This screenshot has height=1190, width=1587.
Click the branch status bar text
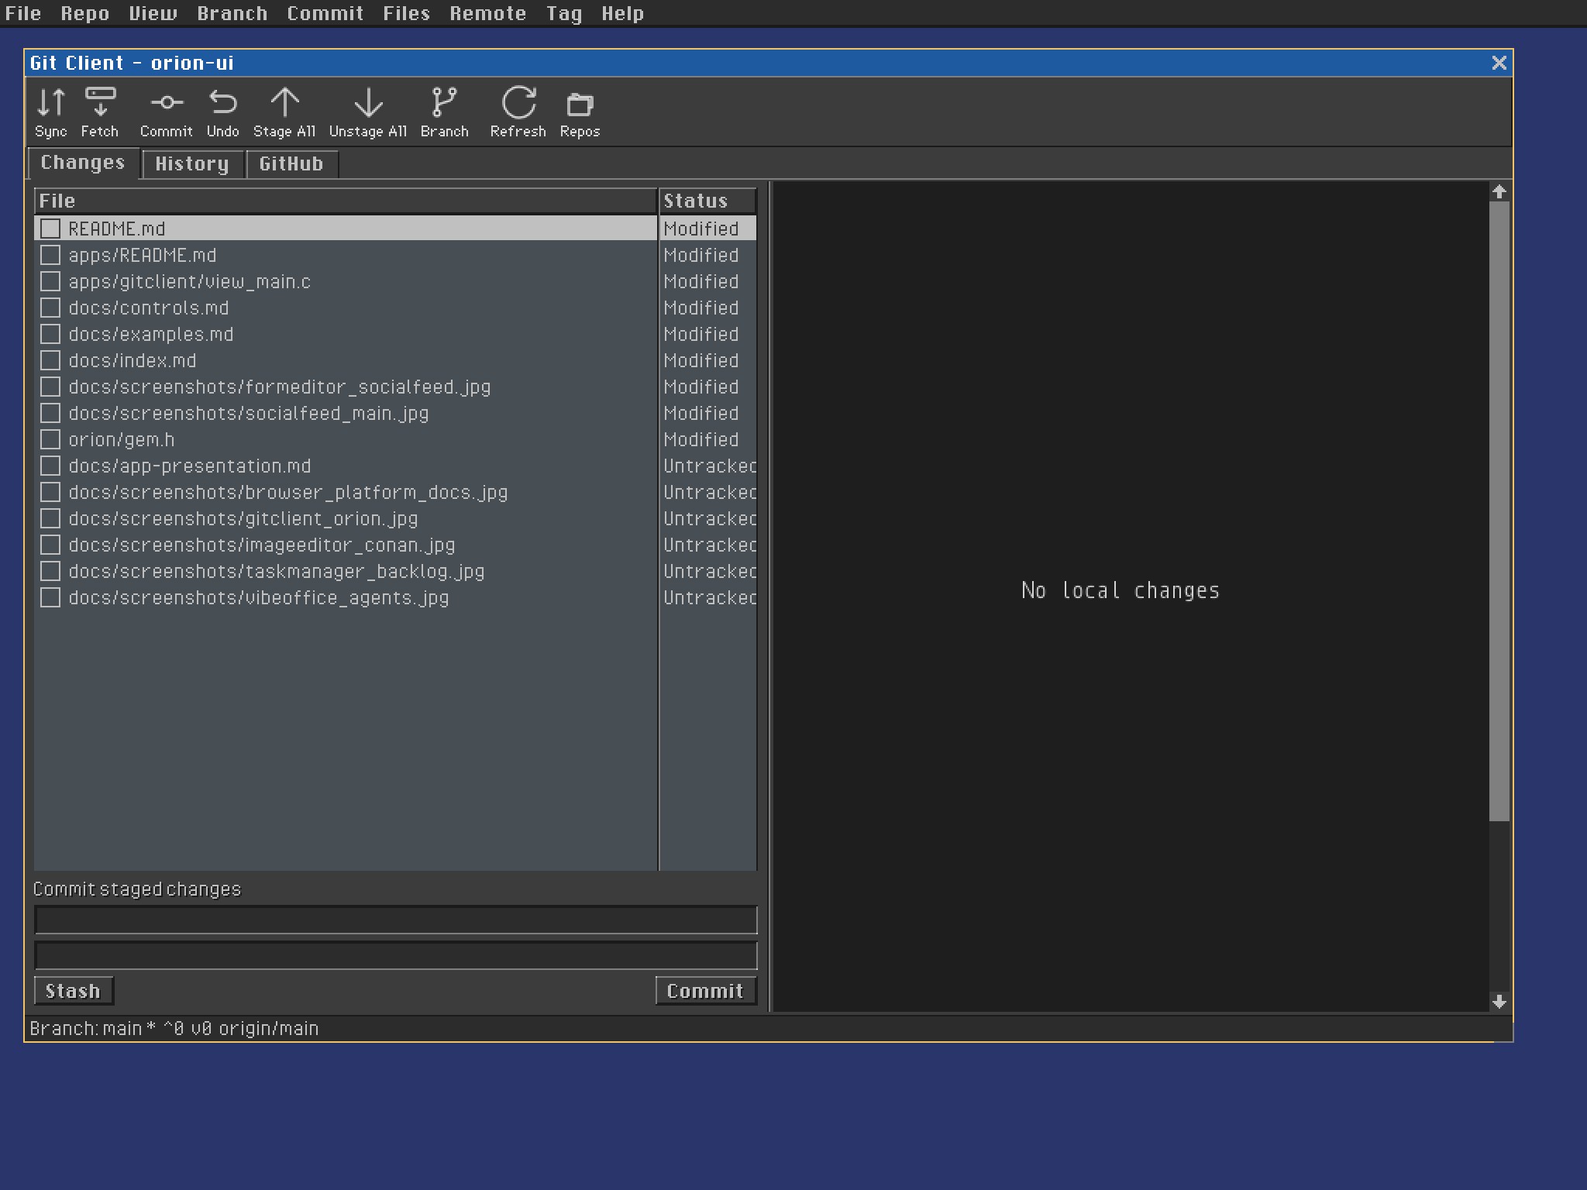pos(174,1028)
